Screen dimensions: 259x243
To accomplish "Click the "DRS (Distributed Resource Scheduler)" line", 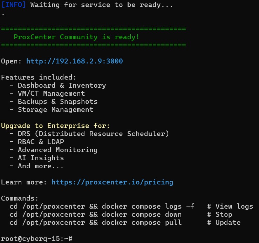I will 93,134.
